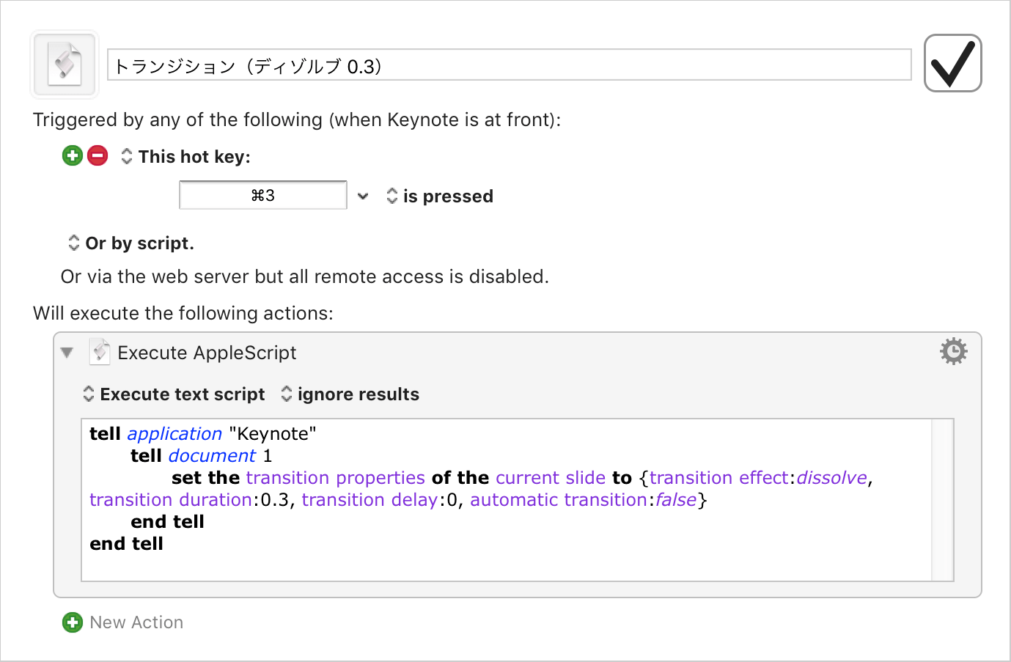Click the 'Execute AppleScript' action title
Screen dimensions: 1011x662
tap(207, 353)
